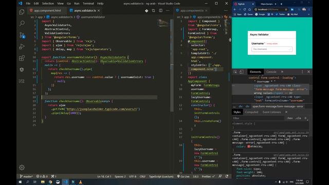The image size is (329, 185).
Task: Select the DevTools Elements tab
Action: 255,72
